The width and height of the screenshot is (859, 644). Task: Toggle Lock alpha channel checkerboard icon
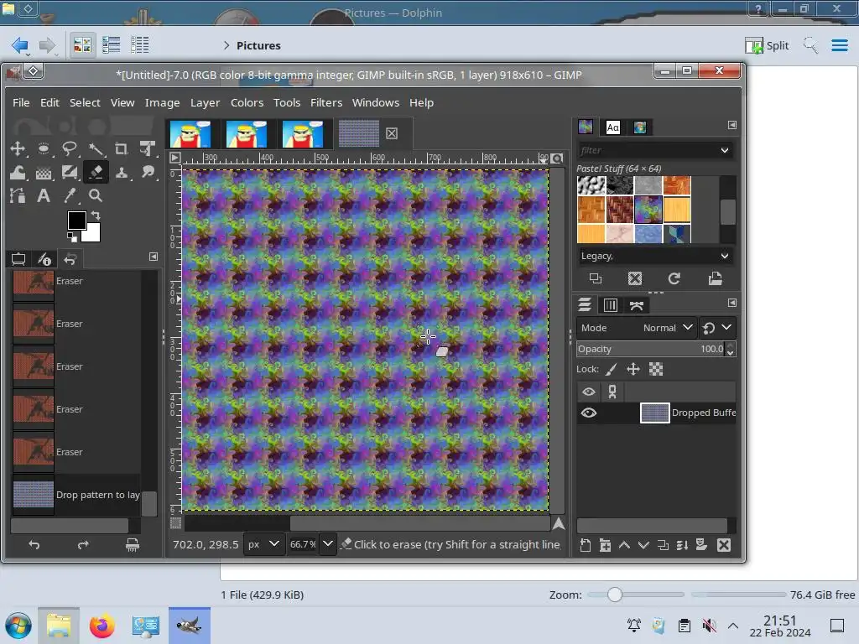pyautogui.click(x=656, y=369)
